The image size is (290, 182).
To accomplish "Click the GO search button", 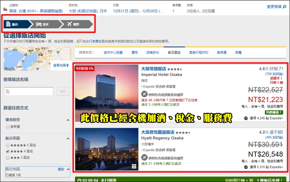I will (x=63, y=91).
